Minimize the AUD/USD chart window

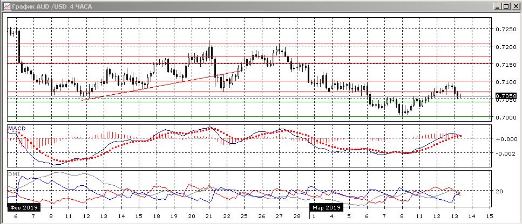tap(497, 6)
